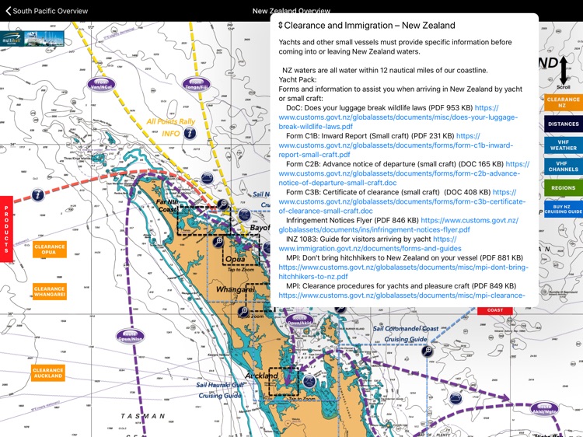Open Sail Coromandel Coast Cruising Guide label

(406, 334)
